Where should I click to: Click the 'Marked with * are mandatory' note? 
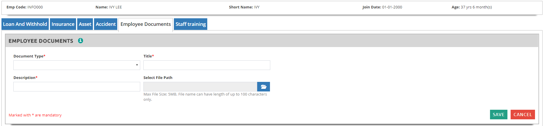click(x=35, y=115)
